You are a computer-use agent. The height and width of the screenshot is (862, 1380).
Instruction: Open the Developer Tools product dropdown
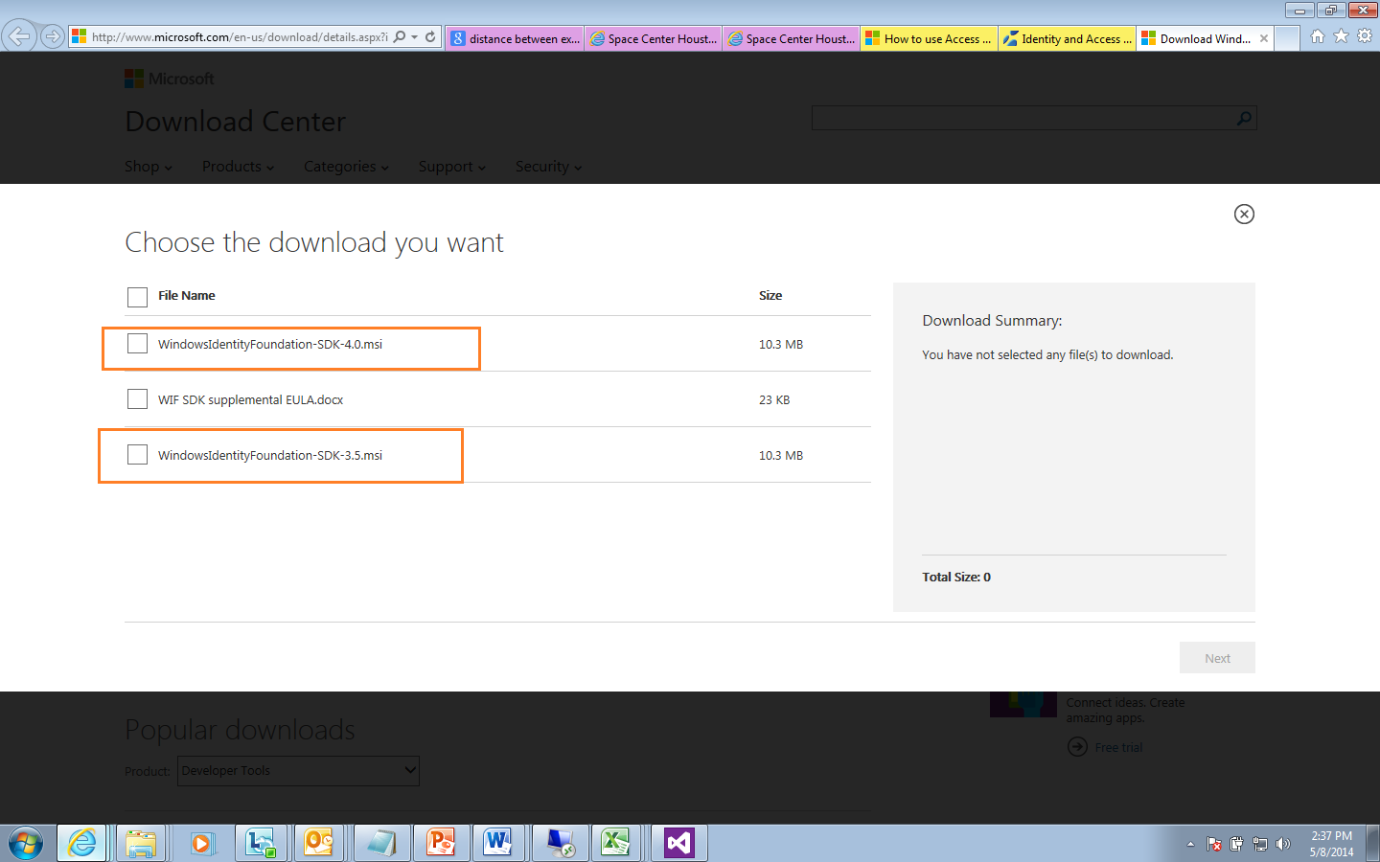point(298,771)
